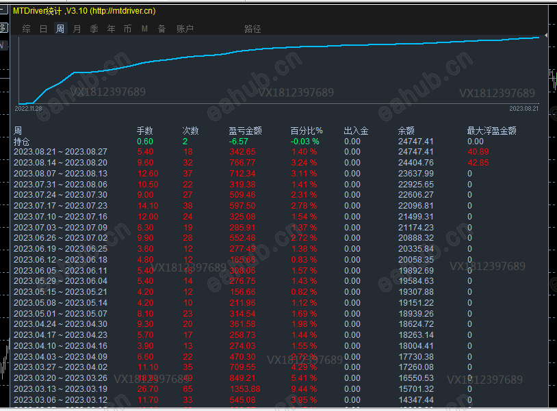Click profit value 1353.88
The height and width of the screenshot is (411, 557).
[245, 389]
